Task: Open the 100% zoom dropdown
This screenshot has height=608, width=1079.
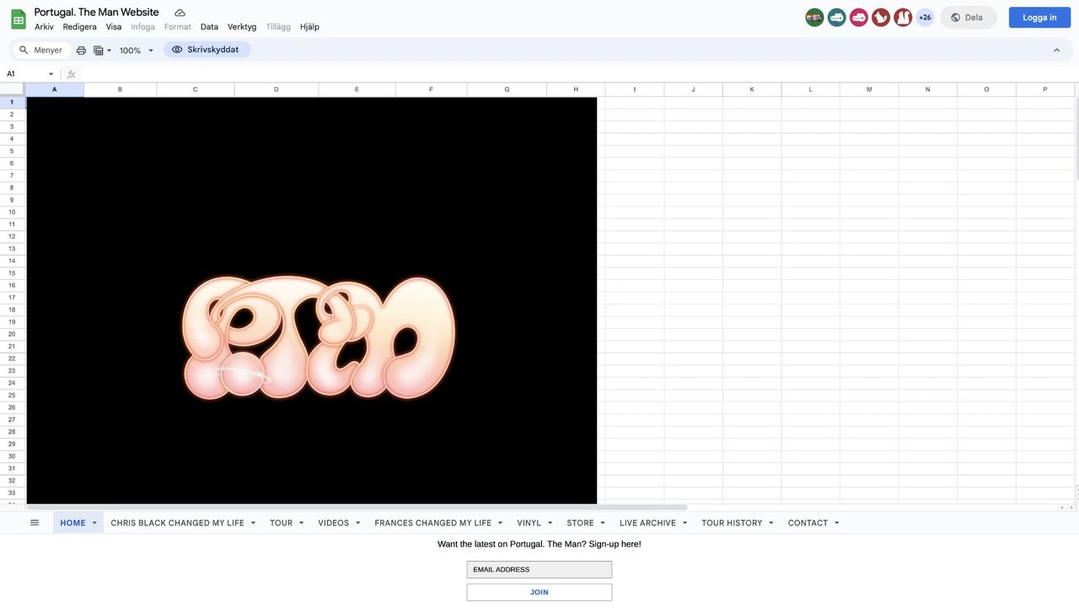Action: click(137, 51)
